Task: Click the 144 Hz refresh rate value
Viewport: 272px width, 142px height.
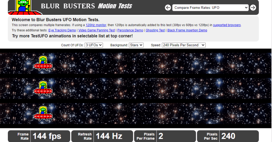Action: [109, 136]
